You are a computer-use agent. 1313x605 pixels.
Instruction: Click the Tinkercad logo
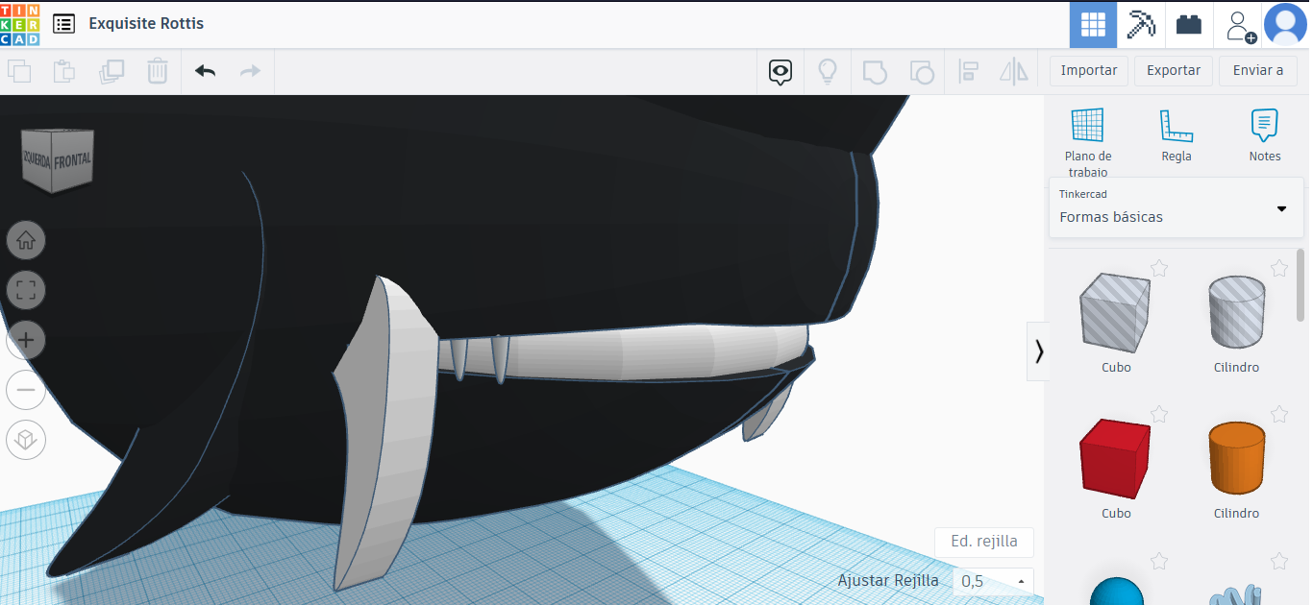pyautogui.click(x=19, y=24)
